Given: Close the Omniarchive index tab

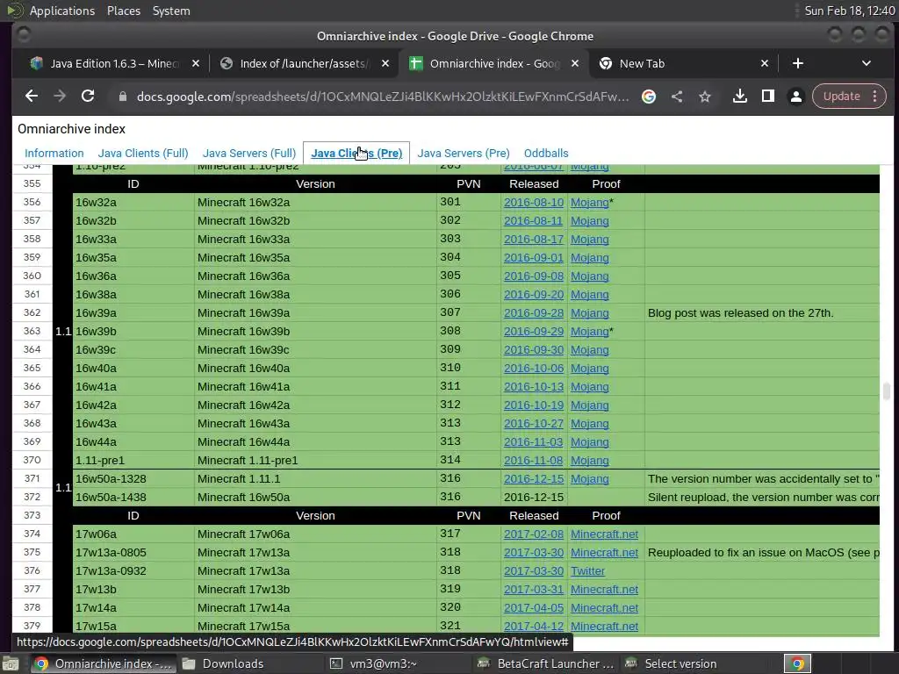Looking at the screenshot, I should coord(575,63).
